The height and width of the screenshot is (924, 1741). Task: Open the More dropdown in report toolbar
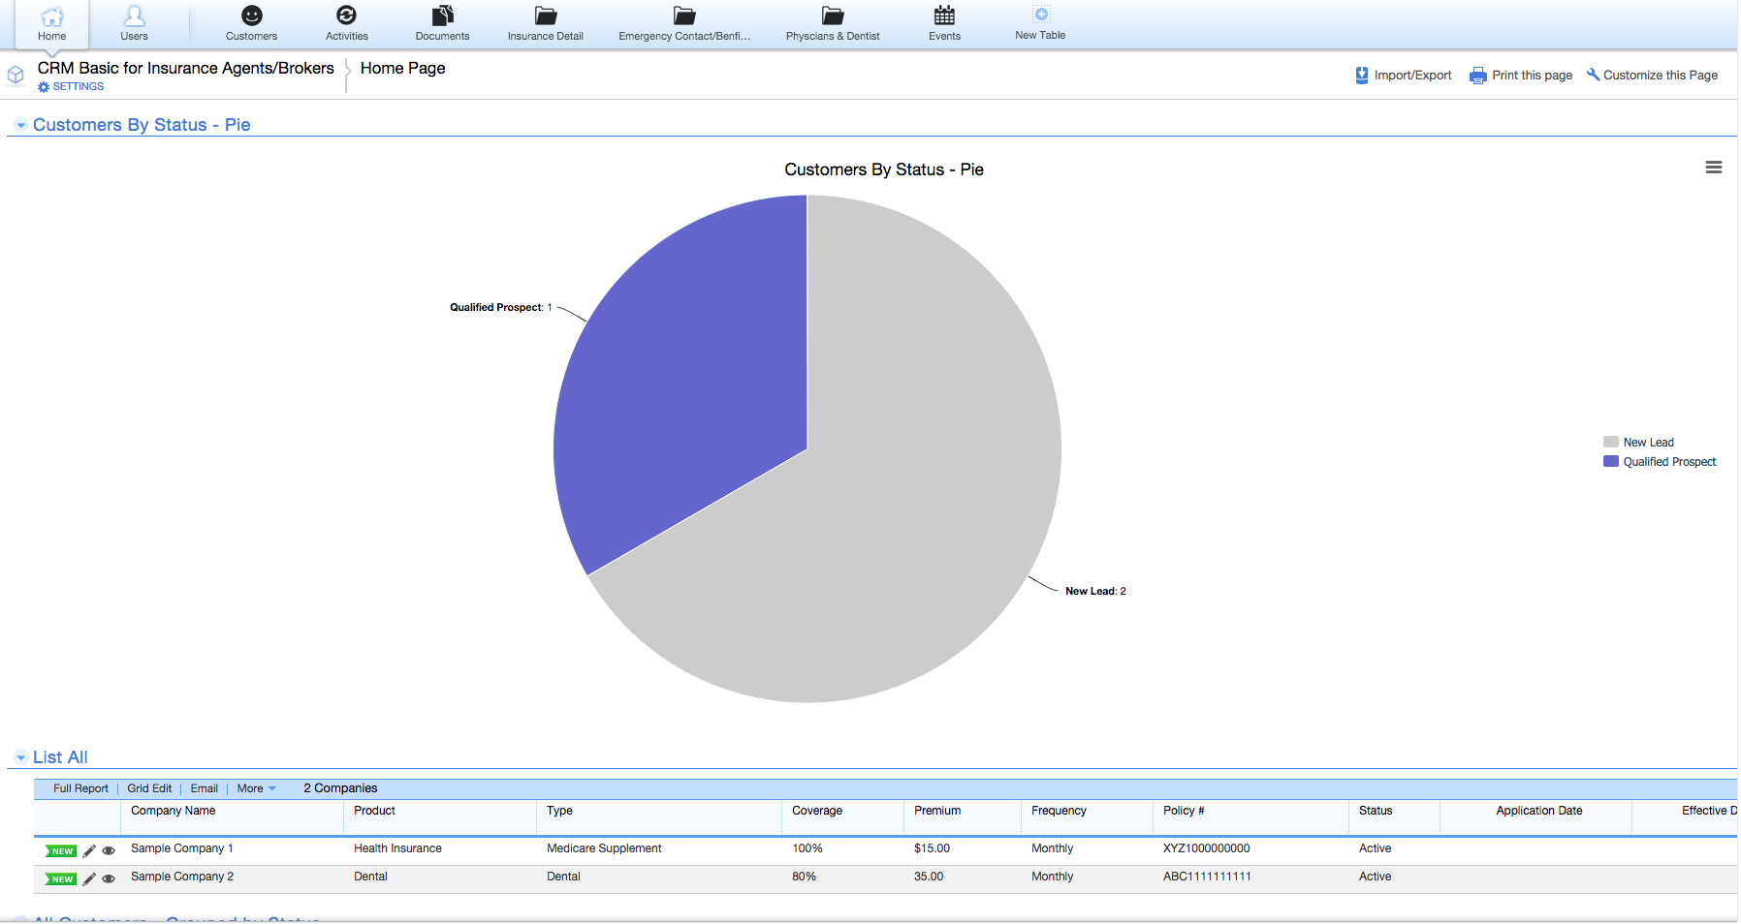click(257, 788)
